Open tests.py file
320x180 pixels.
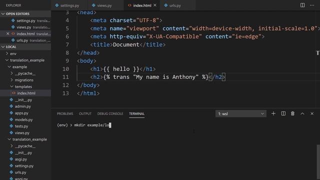25,126
